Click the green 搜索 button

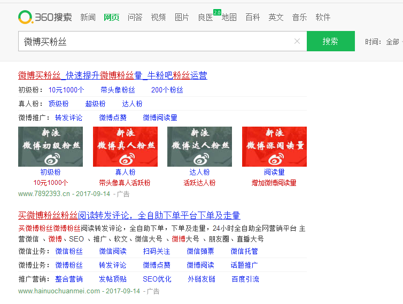click(331, 41)
